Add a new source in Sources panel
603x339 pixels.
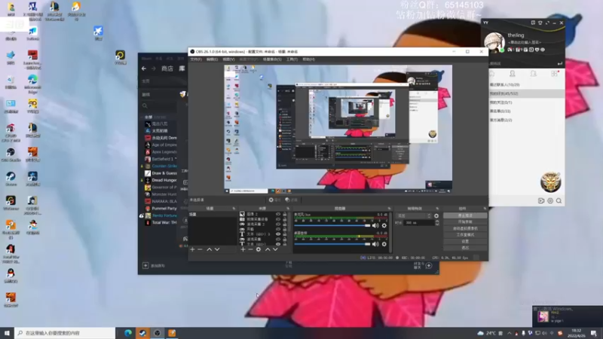[243, 249]
